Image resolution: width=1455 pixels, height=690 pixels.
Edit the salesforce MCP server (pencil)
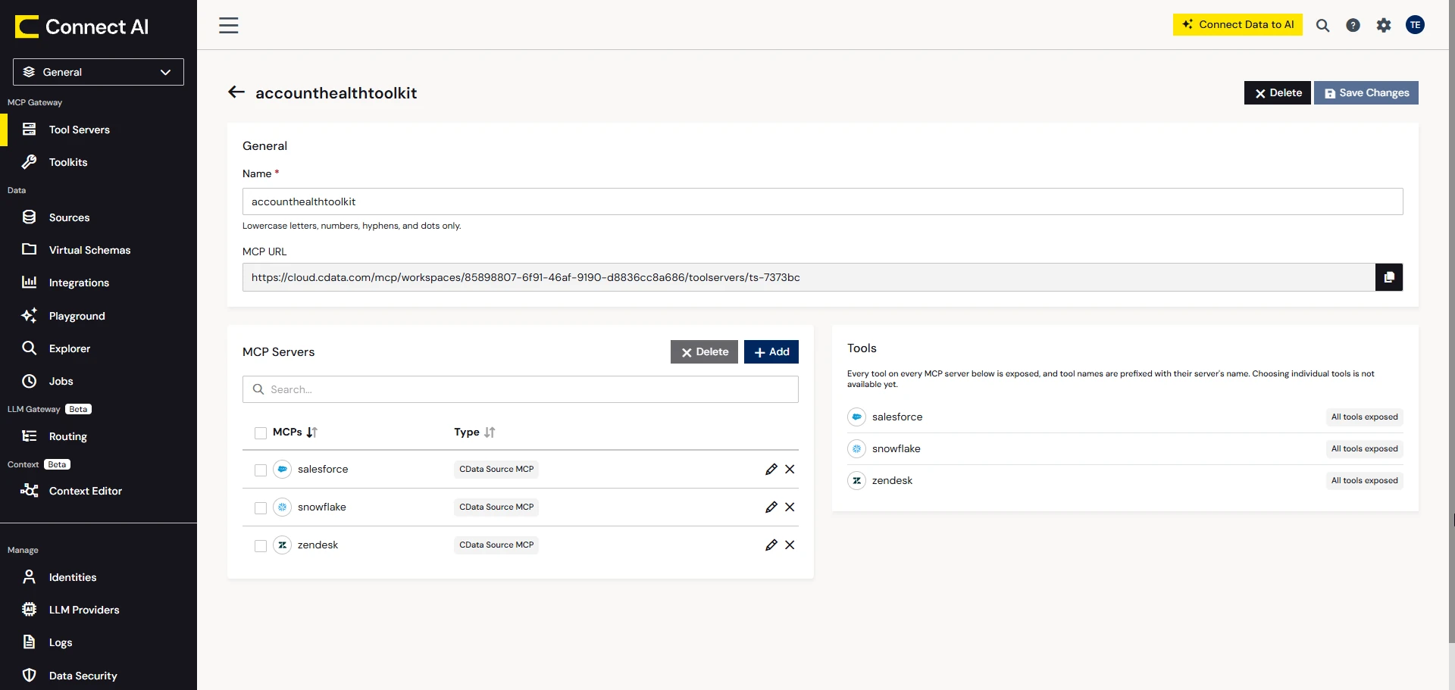pyautogui.click(x=771, y=469)
